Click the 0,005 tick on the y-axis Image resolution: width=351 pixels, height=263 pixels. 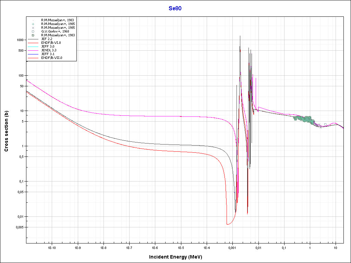19,227
